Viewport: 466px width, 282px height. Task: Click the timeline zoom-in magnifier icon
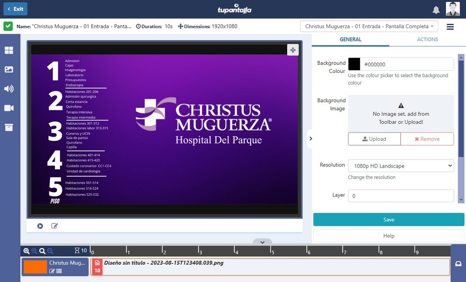pos(26,251)
